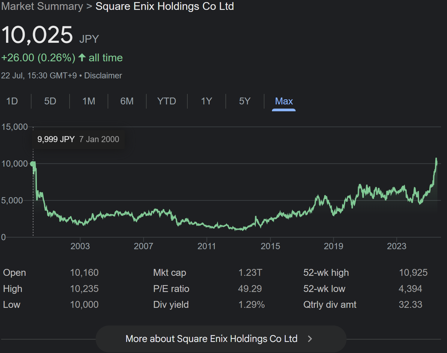Click the 22 Jul, 15:30 GMT+9 timestamp
This screenshot has width=447, height=353.
pos(39,75)
